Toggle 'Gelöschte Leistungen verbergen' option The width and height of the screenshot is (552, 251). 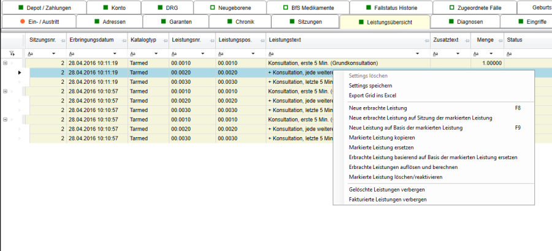(386, 189)
